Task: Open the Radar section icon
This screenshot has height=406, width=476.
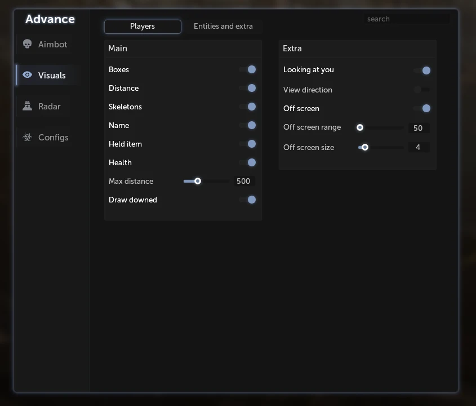Action: click(28, 106)
